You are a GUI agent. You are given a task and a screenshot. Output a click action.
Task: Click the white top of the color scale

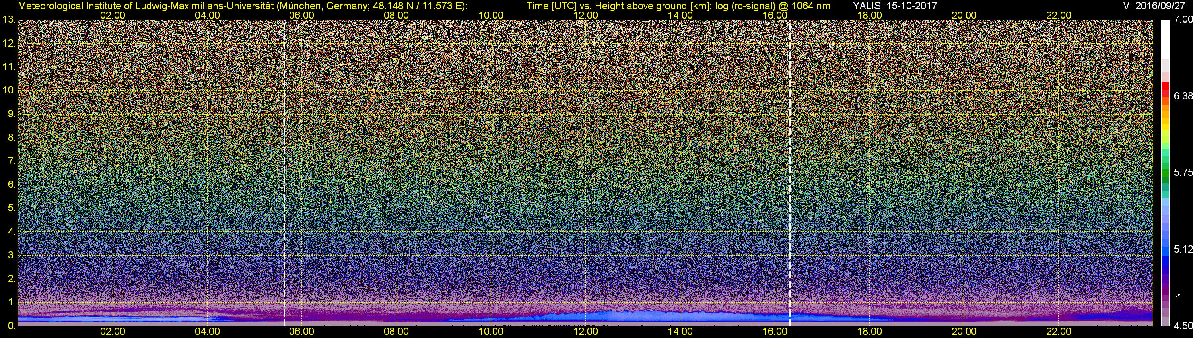click(x=1165, y=42)
